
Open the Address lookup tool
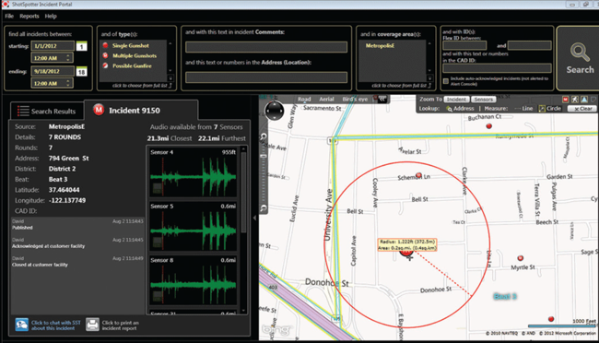point(461,109)
